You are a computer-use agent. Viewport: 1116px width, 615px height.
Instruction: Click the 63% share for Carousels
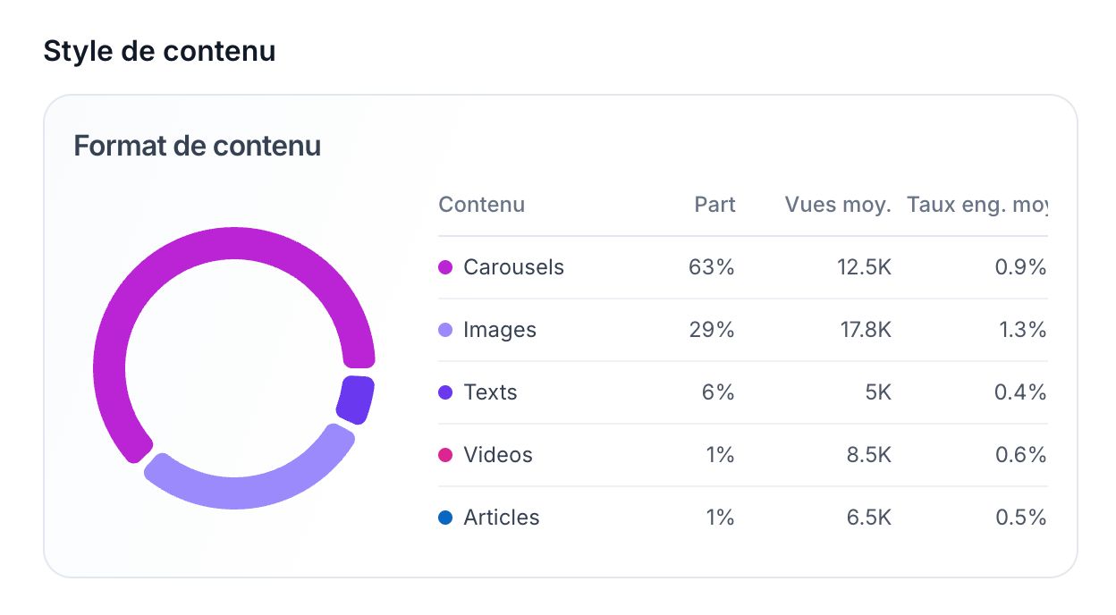tap(711, 267)
